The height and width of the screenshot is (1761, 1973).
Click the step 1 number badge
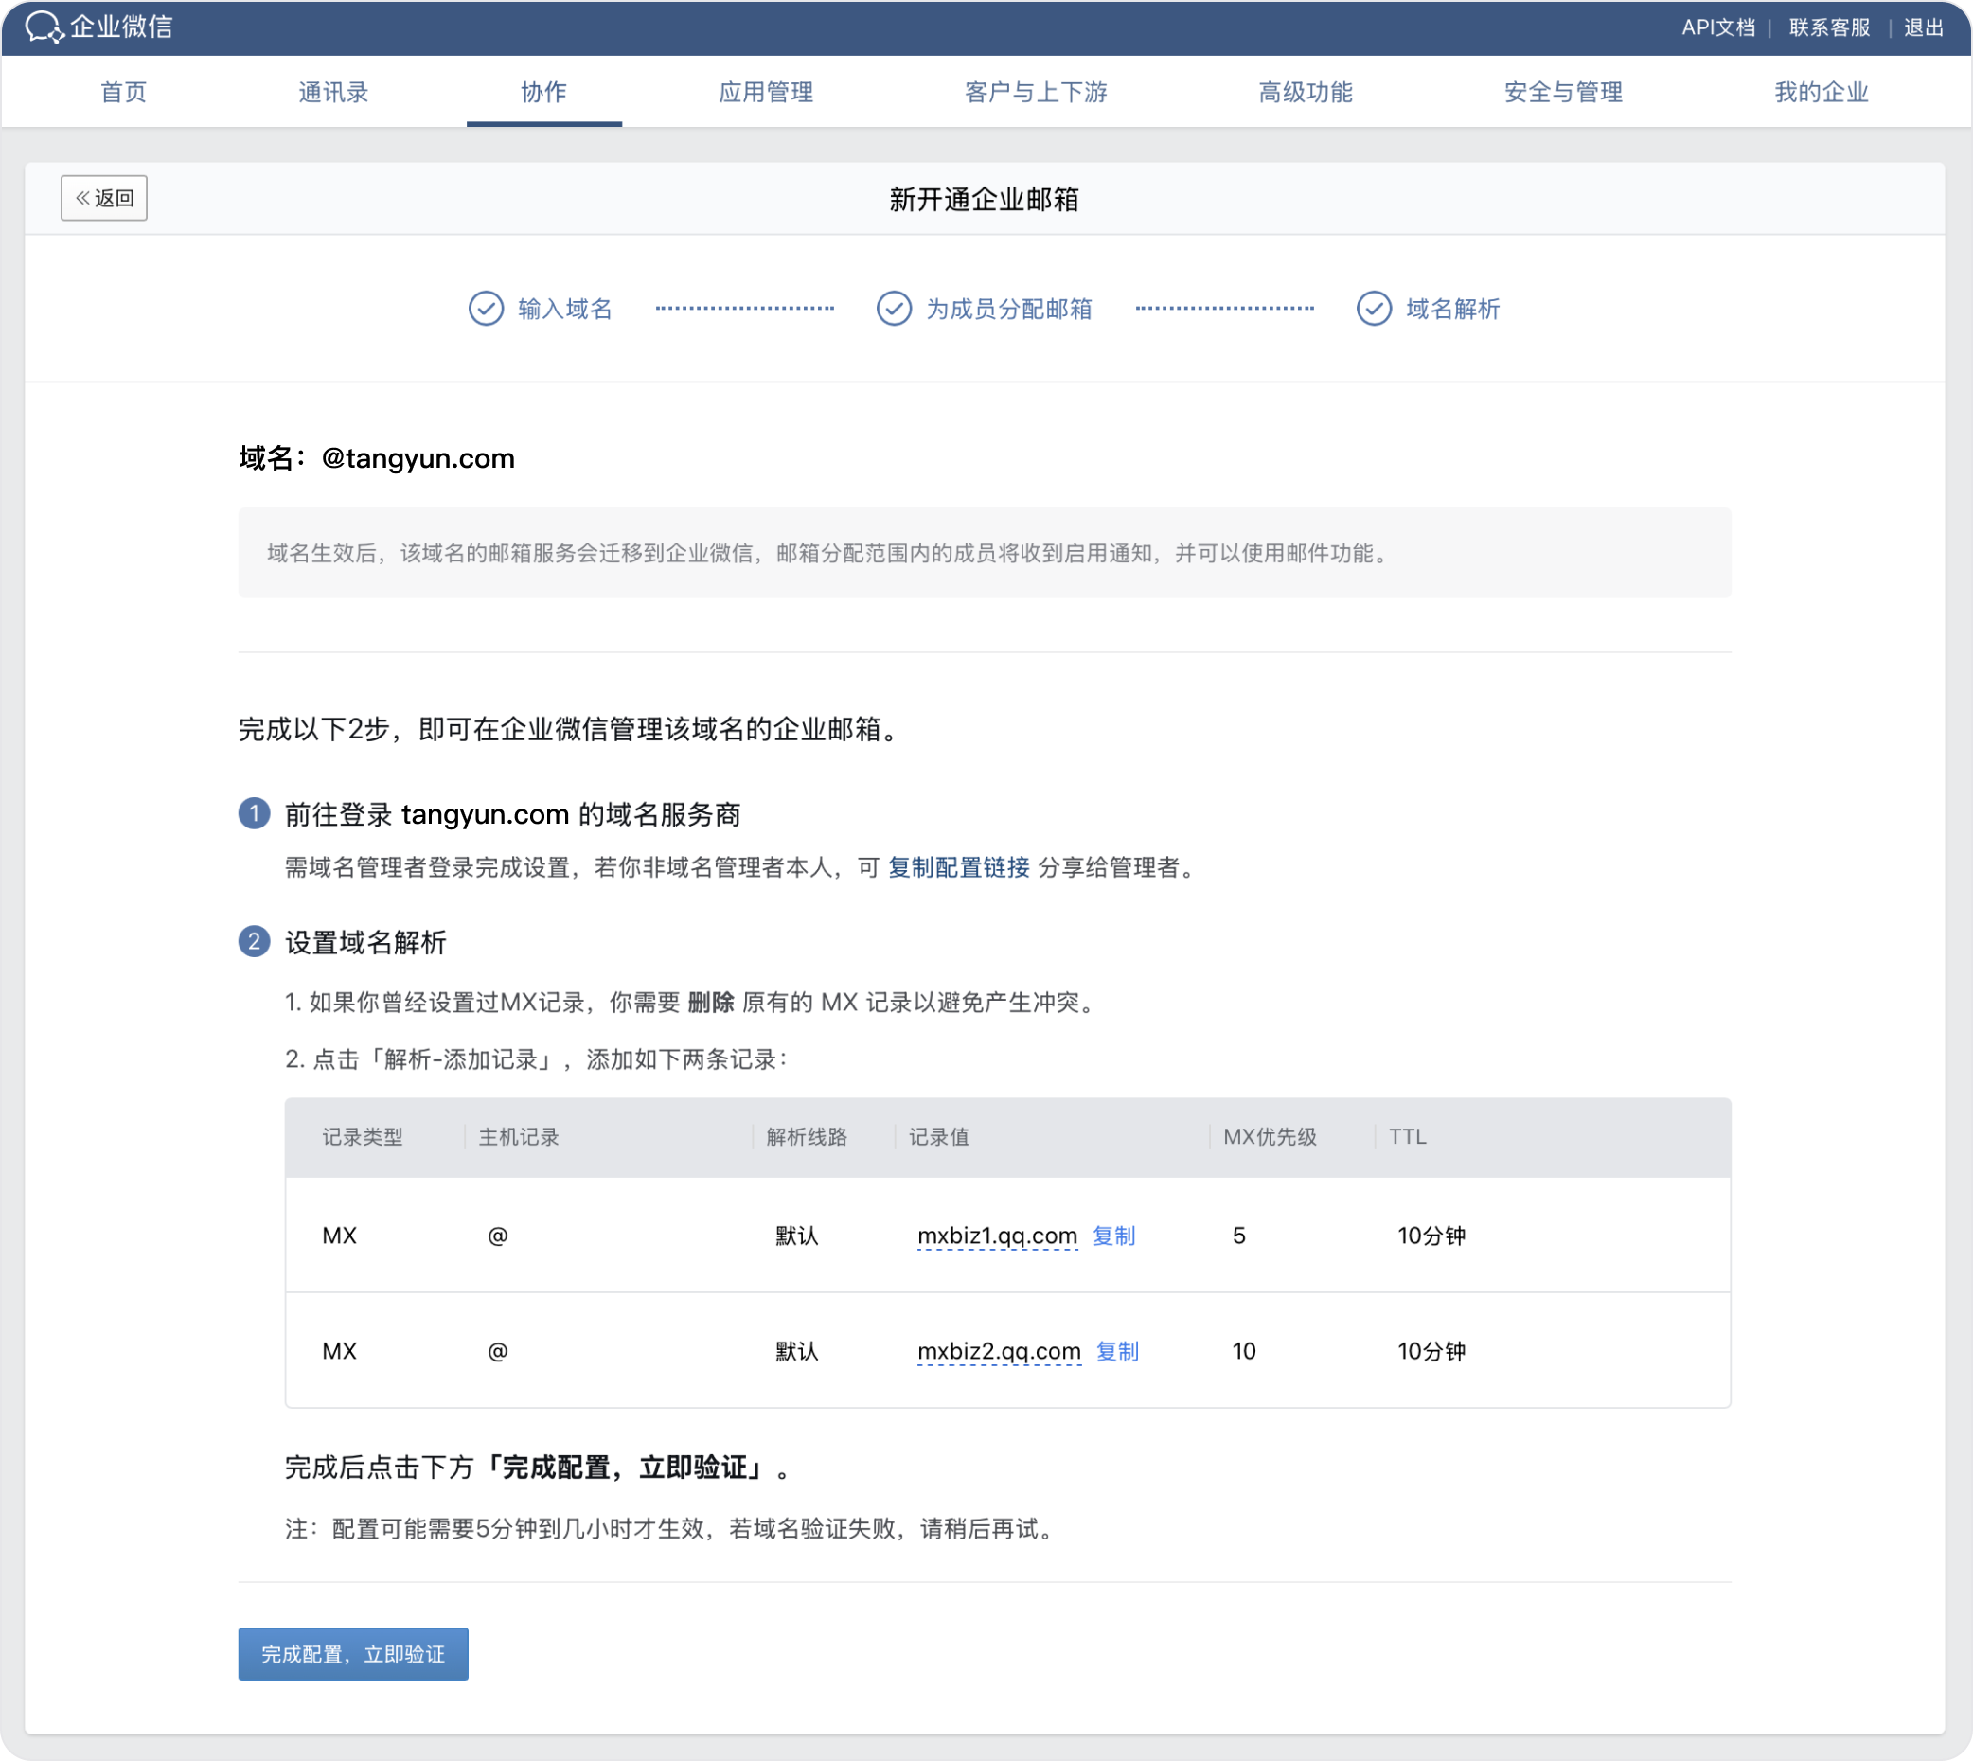tap(255, 813)
